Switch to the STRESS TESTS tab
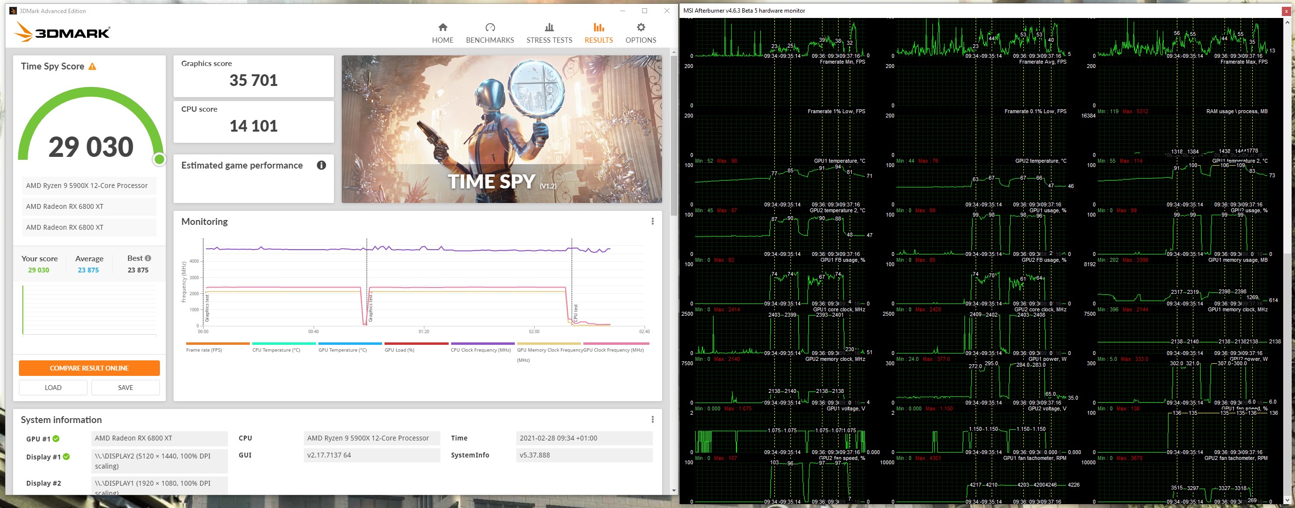Image resolution: width=1295 pixels, height=508 pixels. coord(549,33)
